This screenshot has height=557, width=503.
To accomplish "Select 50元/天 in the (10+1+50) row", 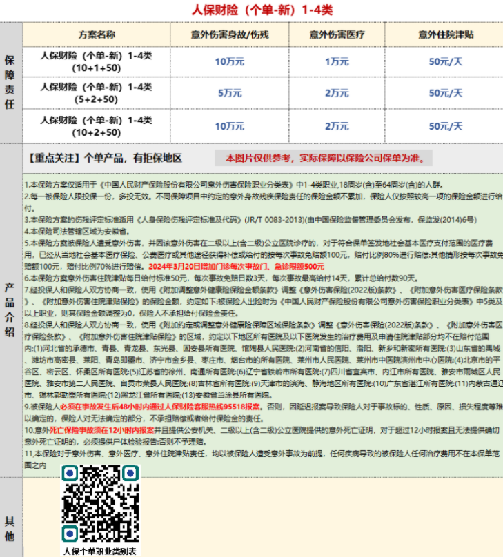I will coord(446,62).
